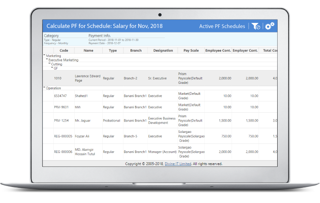Click the Sr. Executive designation cell
Viewport: 320px width, 203px height.
click(x=163, y=78)
